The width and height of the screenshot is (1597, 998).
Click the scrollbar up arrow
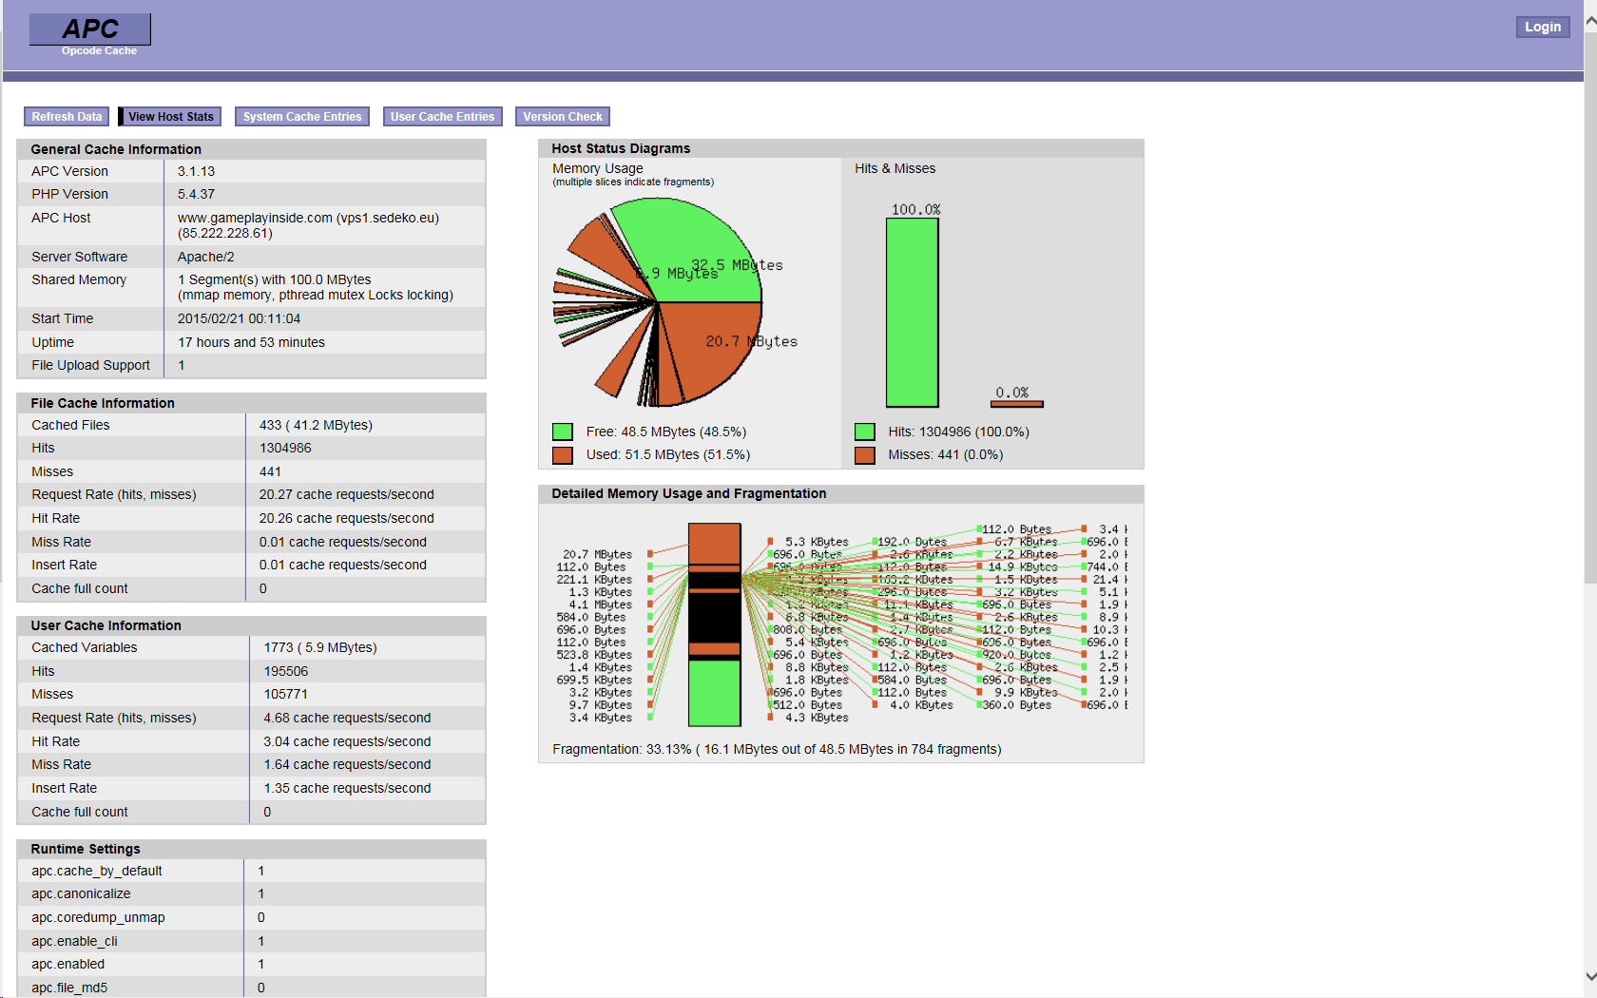pos(1590,20)
